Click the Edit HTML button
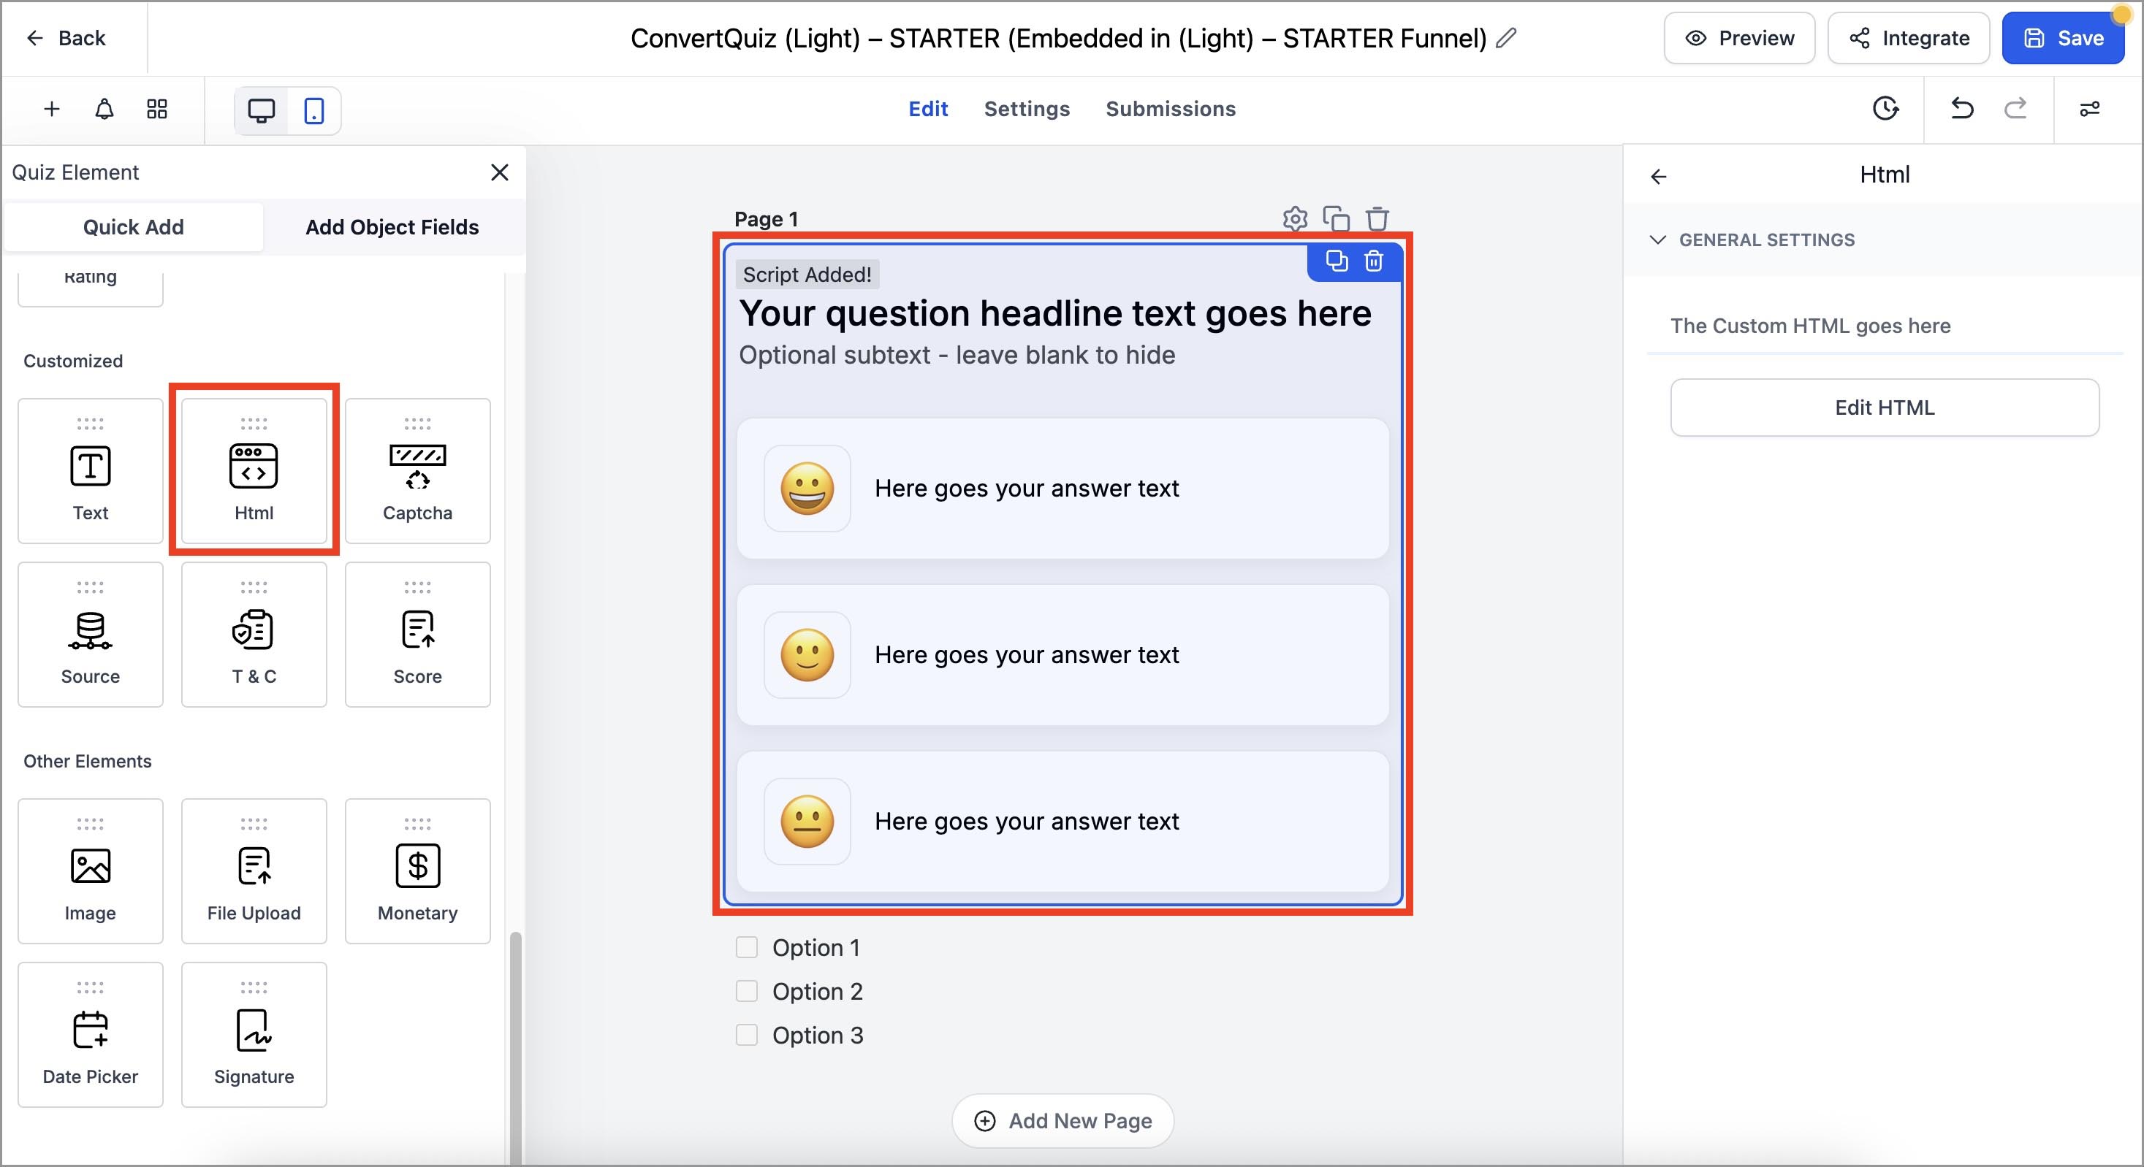Screen dimensions: 2144x1167 (x=1885, y=408)
